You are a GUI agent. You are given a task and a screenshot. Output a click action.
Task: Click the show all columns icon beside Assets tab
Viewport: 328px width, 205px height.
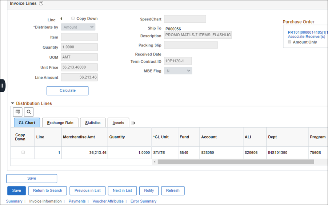point(133,123)
